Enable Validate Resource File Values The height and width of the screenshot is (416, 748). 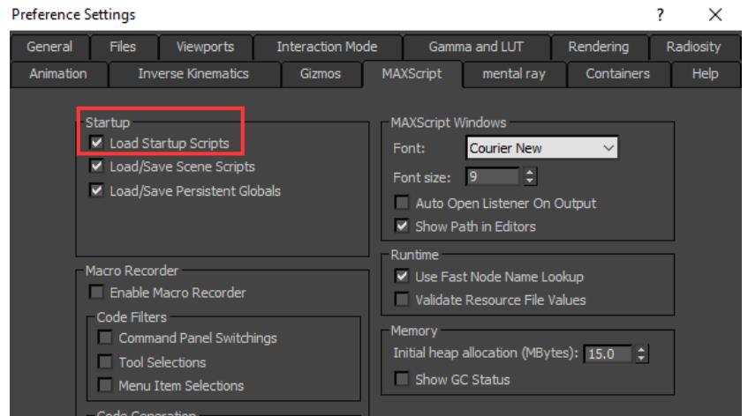pyautogui.click(x=402, y=300)
